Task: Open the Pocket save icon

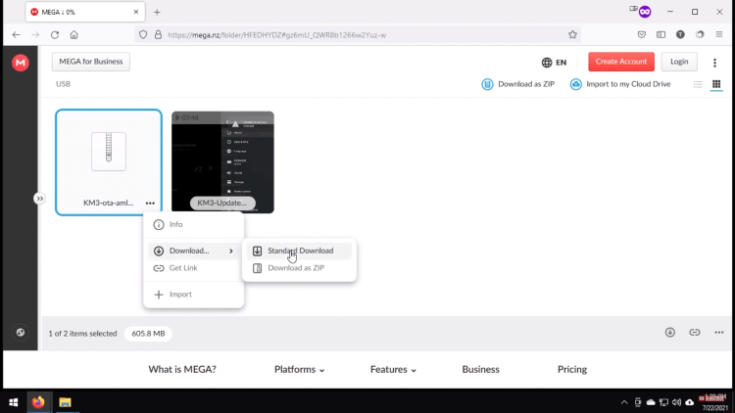Action: (x=642, y=34)
